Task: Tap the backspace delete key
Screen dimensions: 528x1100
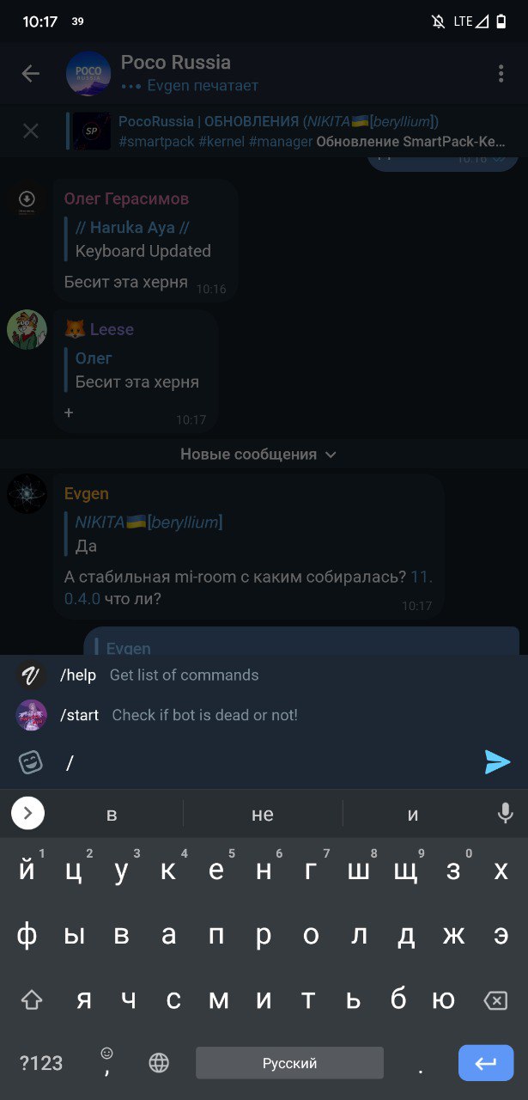Action: (x=495, y=1000)
